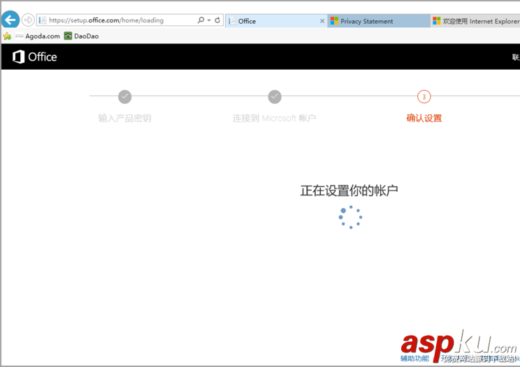Click the 正在设置你的帐户 heading
Screen dimensions: 520x367
349,190
